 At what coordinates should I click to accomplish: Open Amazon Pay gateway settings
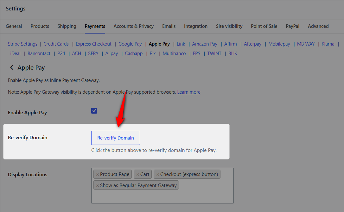pyautogui.click(x=205, y=44)
